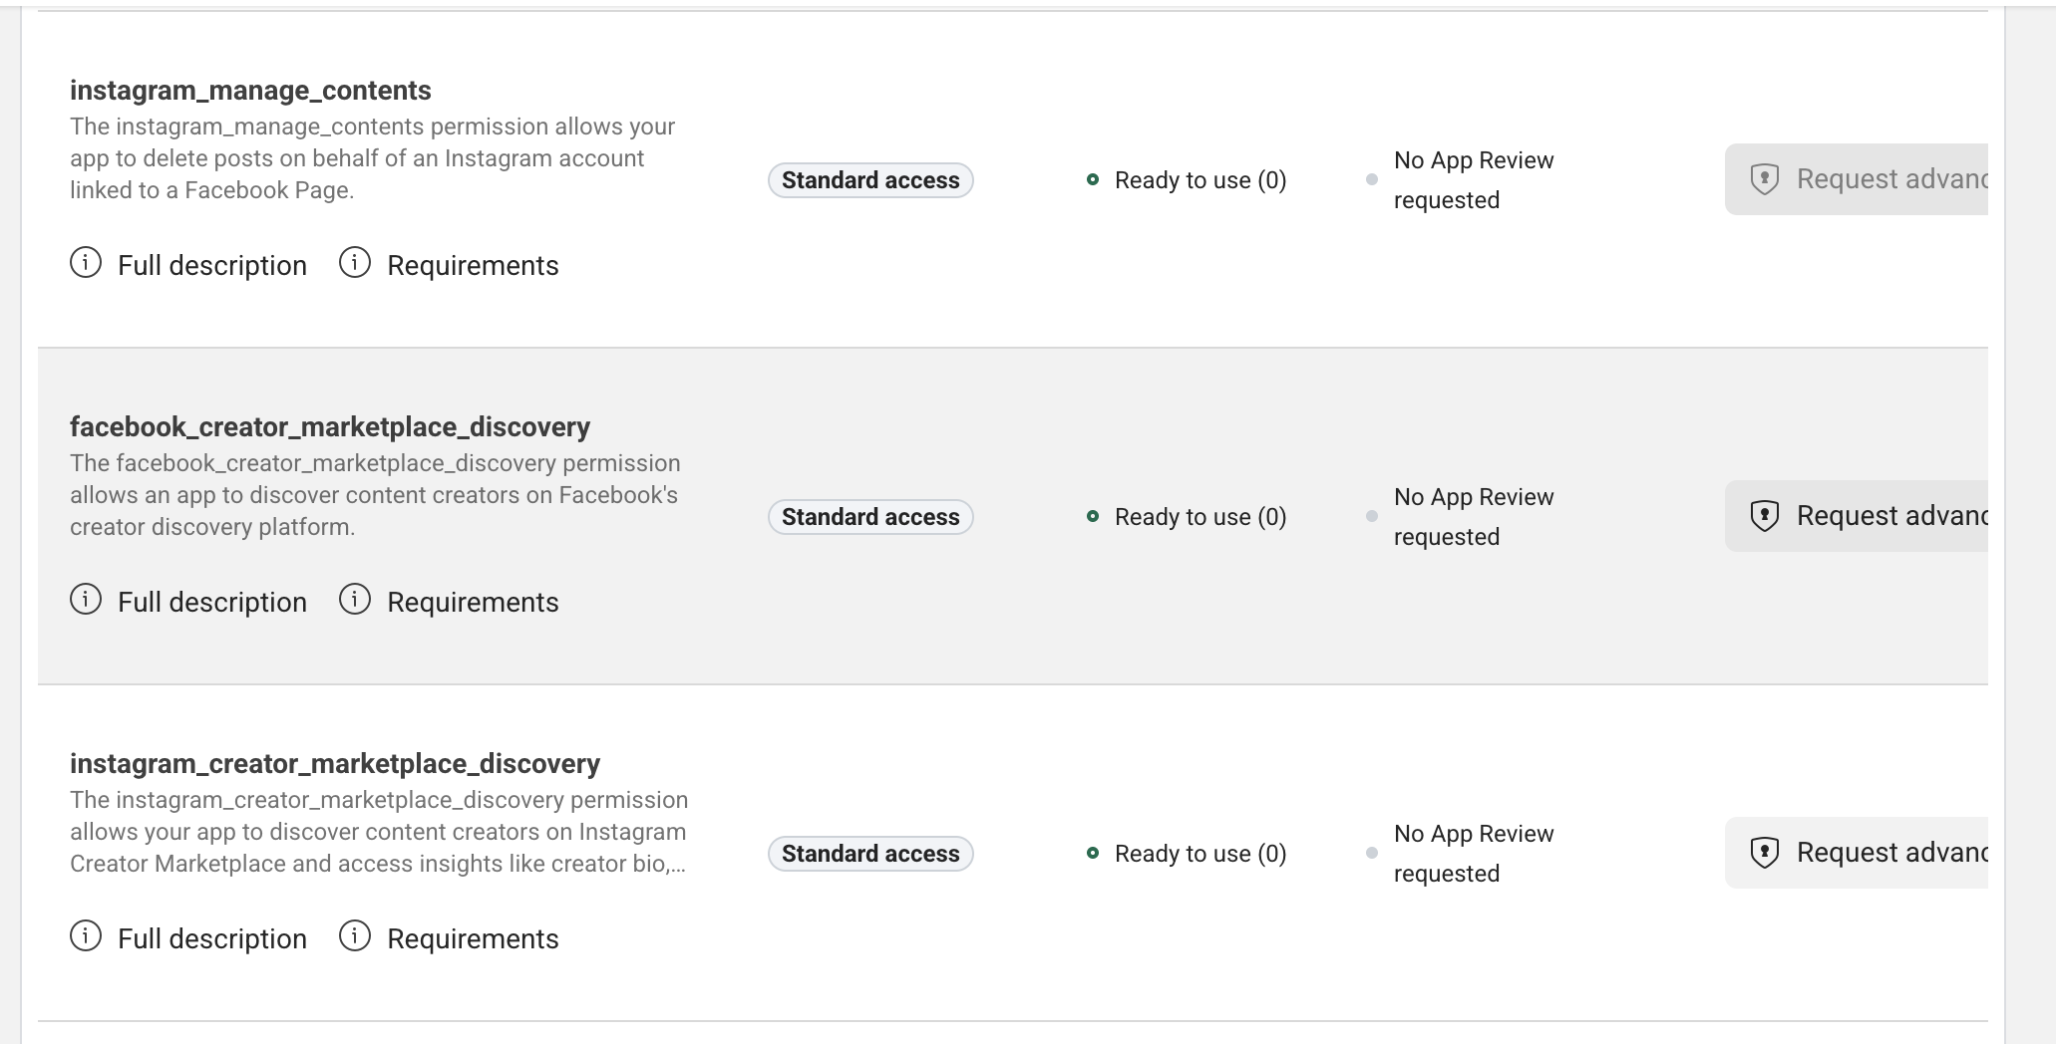The width and height of the screenshot is (2056, 1044).
Task: Select the instagram_creator_marketplace_discovery permission title
Action: tap(335, 764)
